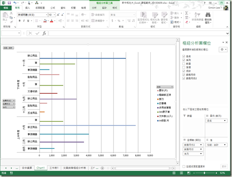Click the formula bar confirm checkmark icon

[37, 33]
